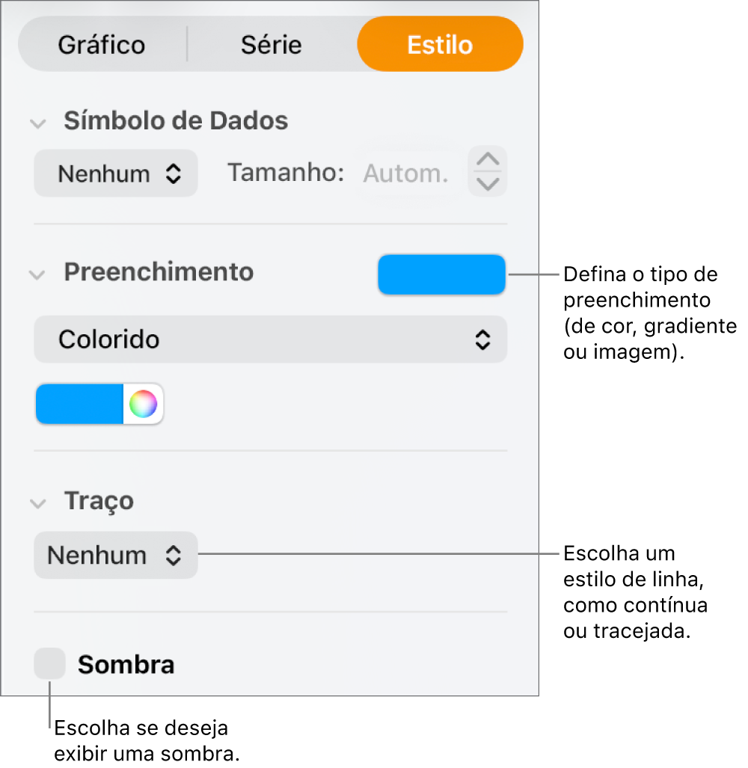Click the blue fill color well

(441, 274)
